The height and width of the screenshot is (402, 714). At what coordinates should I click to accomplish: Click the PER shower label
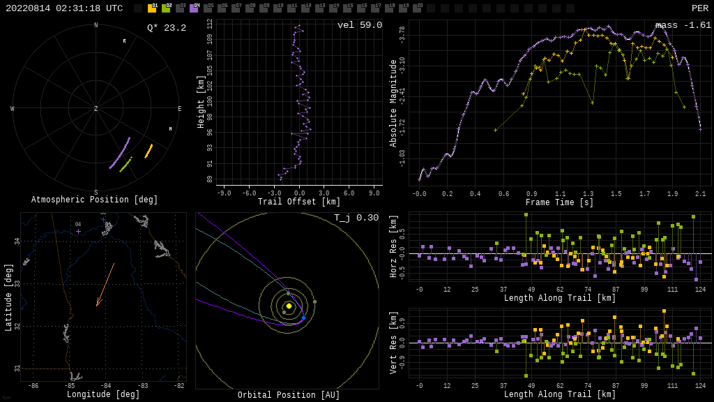click(699, 8)
